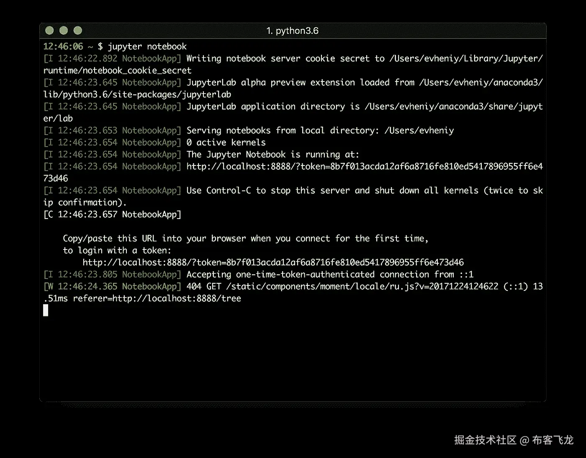Image resolution: width=586 pixels, height=458 pixels.
Task: Click '73d46' wrapped token ending
Action: coord(55,178)
